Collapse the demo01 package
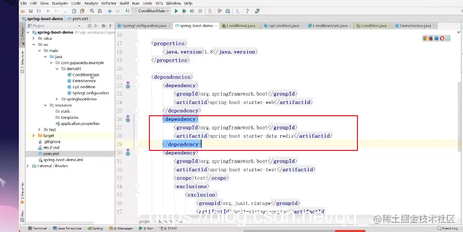The width and height of the screenshot is (463, 232). [57, 68]
